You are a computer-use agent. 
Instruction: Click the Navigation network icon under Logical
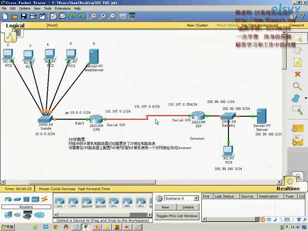point(10,36)
